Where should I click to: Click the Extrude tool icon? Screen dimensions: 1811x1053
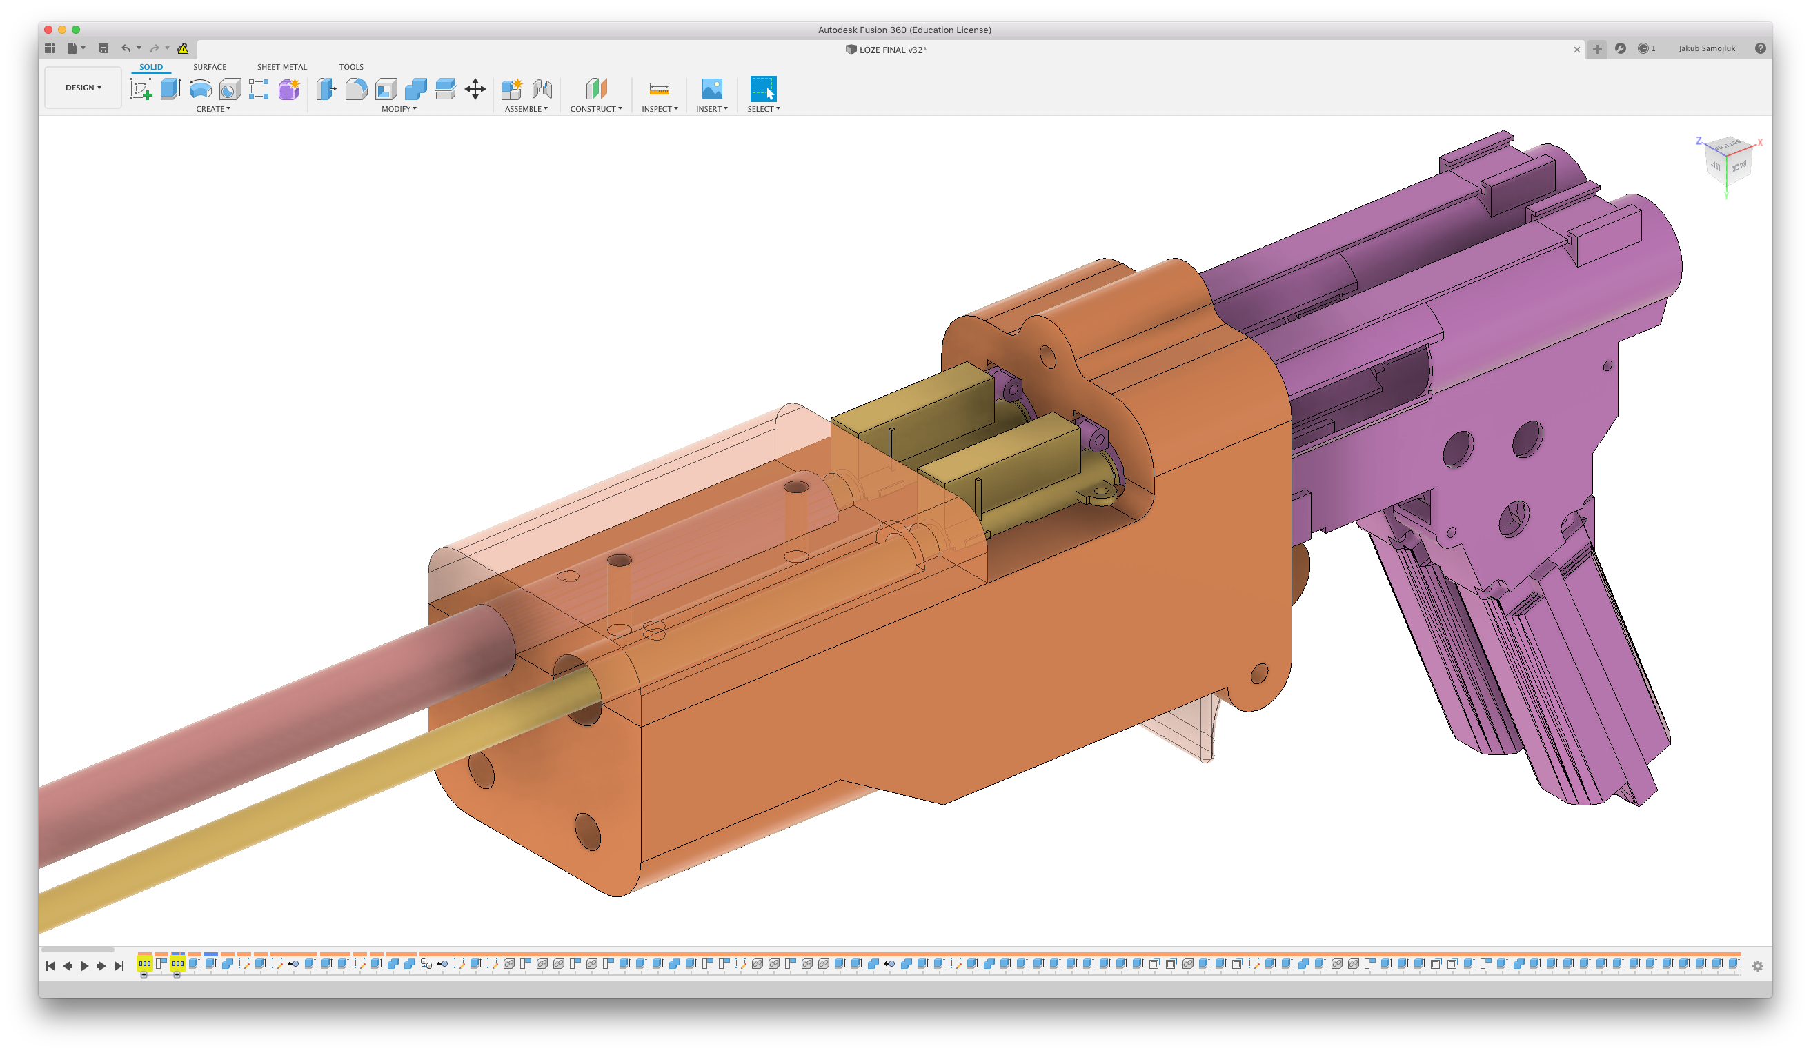pos(170,89)
